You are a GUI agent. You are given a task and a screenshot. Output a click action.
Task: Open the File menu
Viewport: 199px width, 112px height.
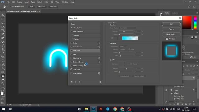[x=8, y=2]
